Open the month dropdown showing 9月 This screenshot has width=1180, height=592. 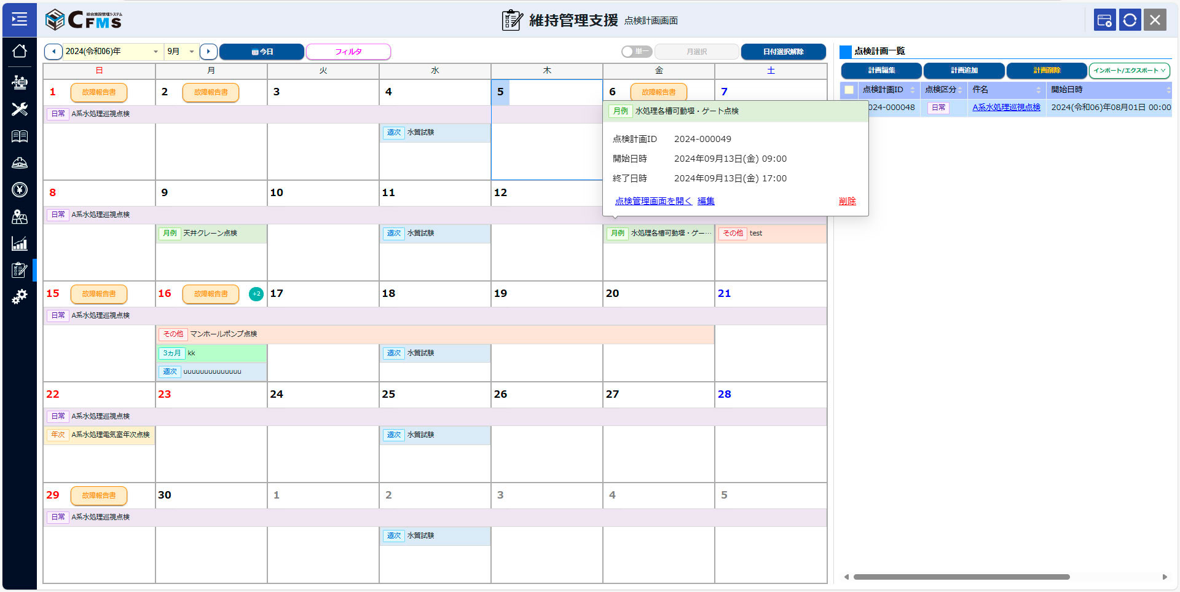[181, 52]
